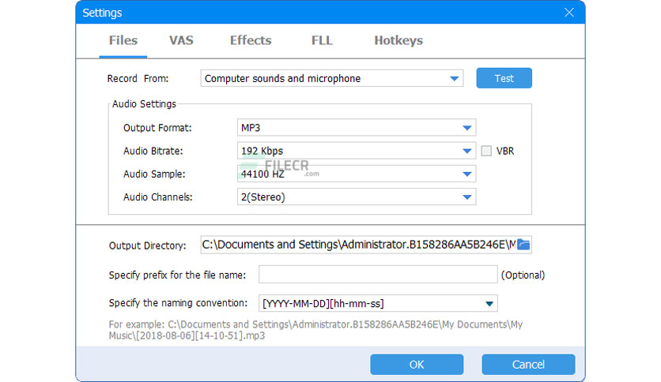Open the Effects tab

(x=251, y=40)
